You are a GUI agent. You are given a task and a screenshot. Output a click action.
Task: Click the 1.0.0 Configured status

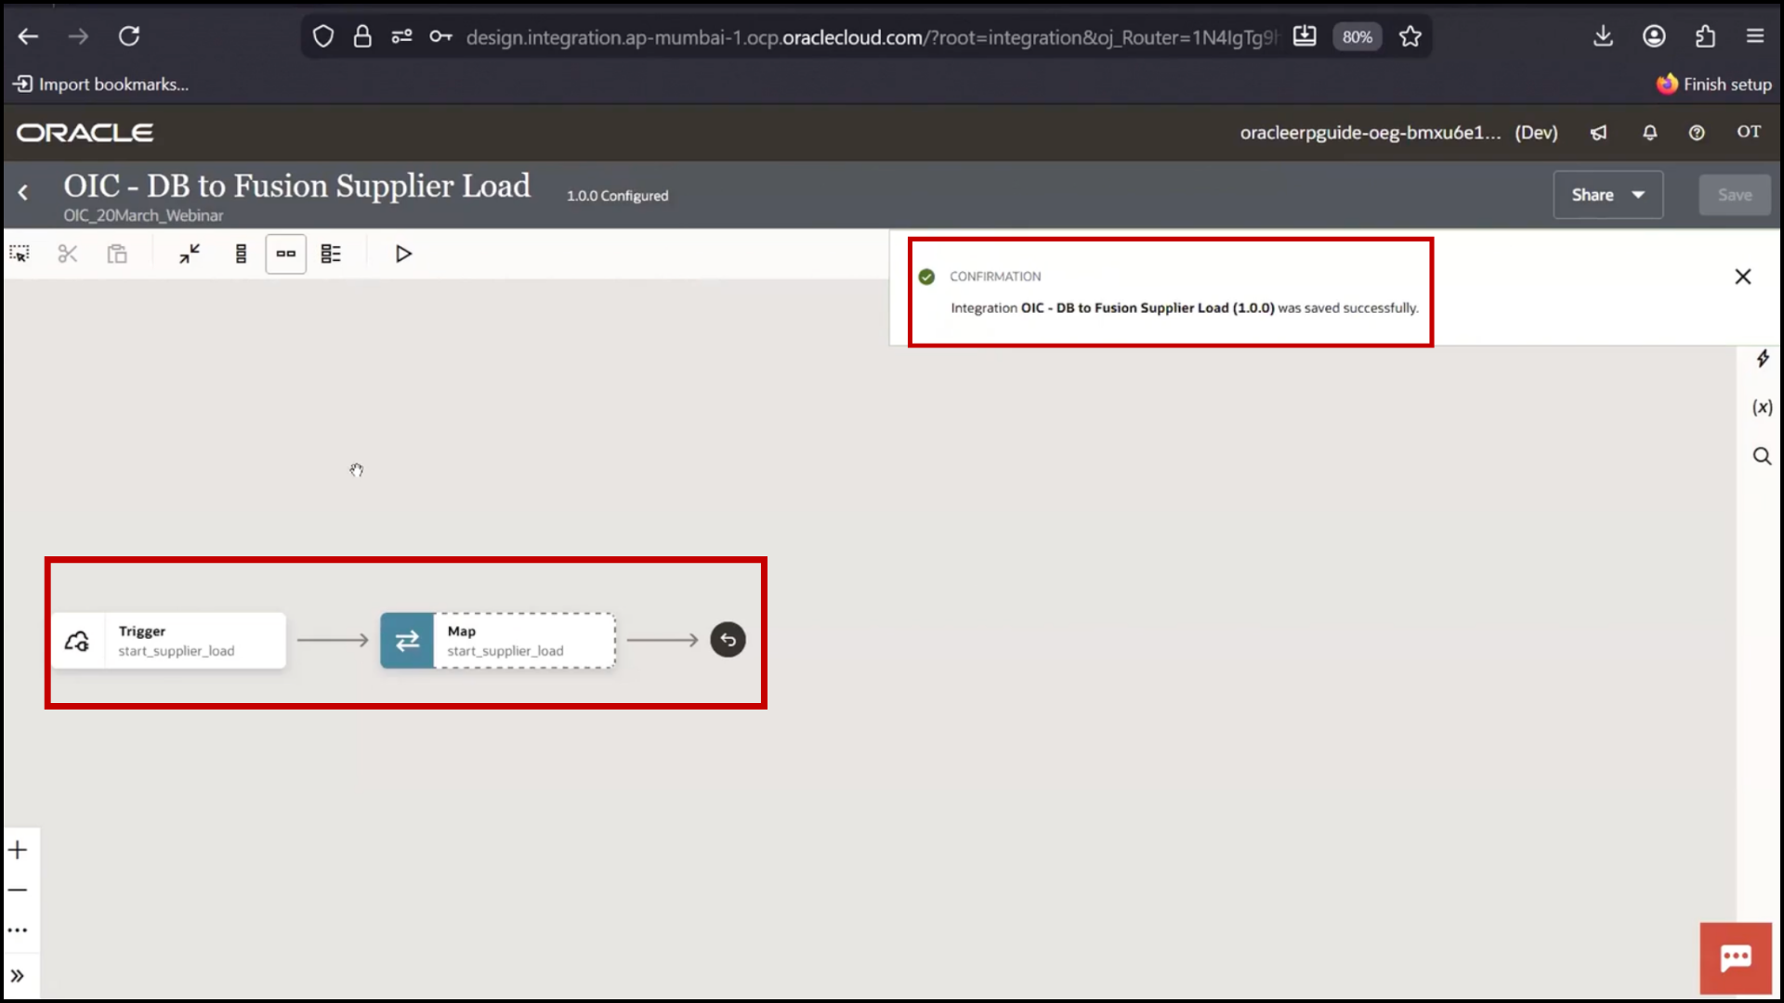(x=618, y=196)
